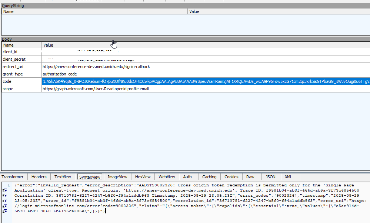Viewport: 370px width, 223px height.
Task: Open the Headers response tab
Action: coord(39,177)
